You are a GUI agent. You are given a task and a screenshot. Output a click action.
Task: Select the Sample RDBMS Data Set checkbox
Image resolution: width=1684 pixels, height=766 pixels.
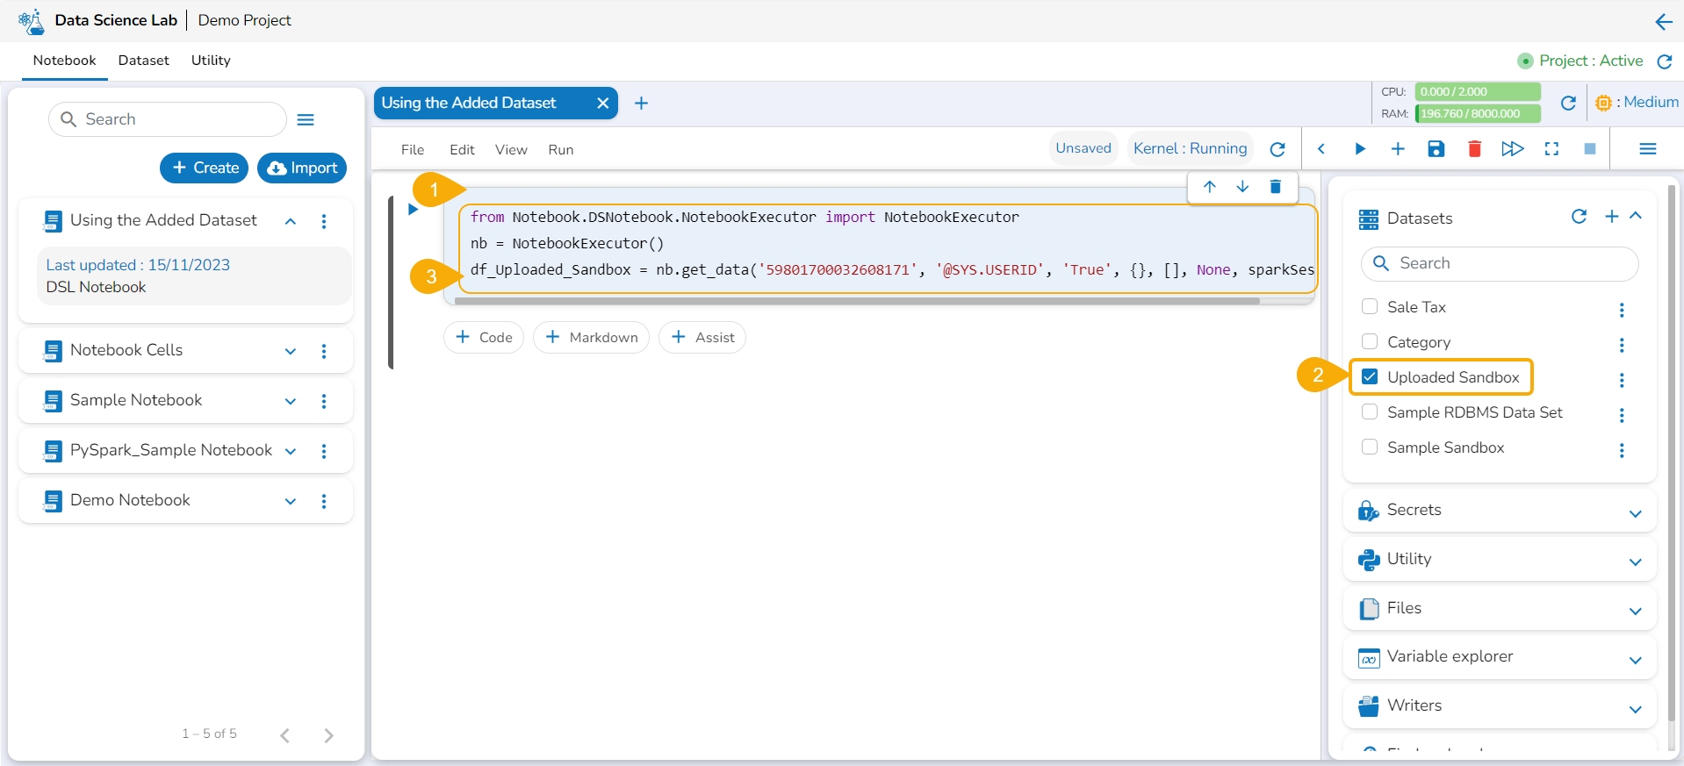(1370, 412)
